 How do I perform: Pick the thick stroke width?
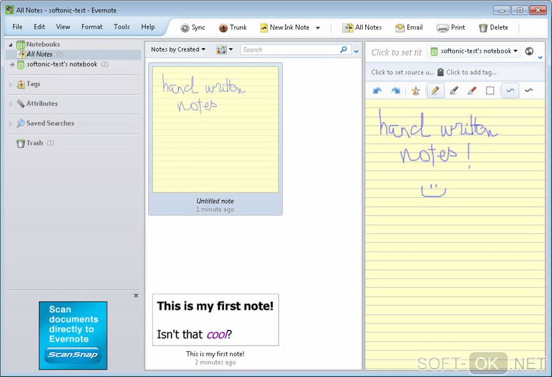pos(529,90)
